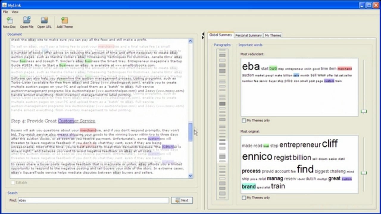381x214 pixels.
Task: Switch to the Global Summary tab
Action: point(221,35)
